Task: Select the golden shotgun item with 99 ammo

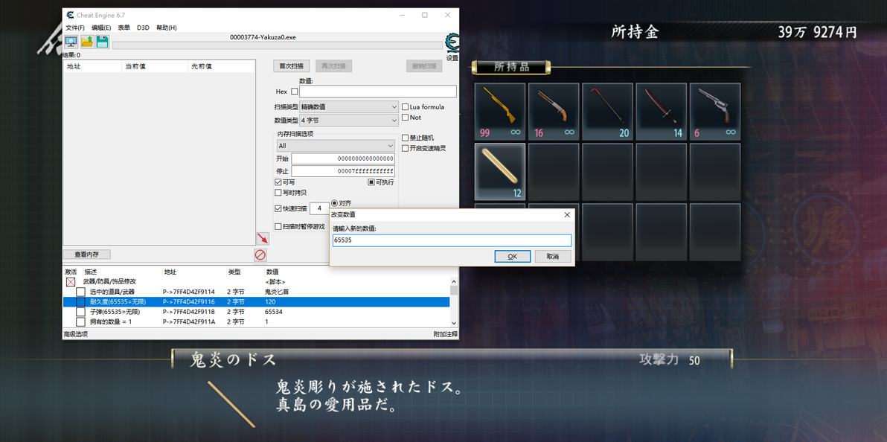Action: 500,112
